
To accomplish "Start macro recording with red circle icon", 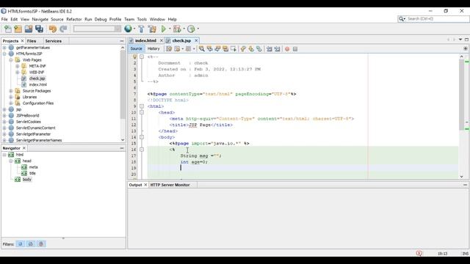I will 287,49.
